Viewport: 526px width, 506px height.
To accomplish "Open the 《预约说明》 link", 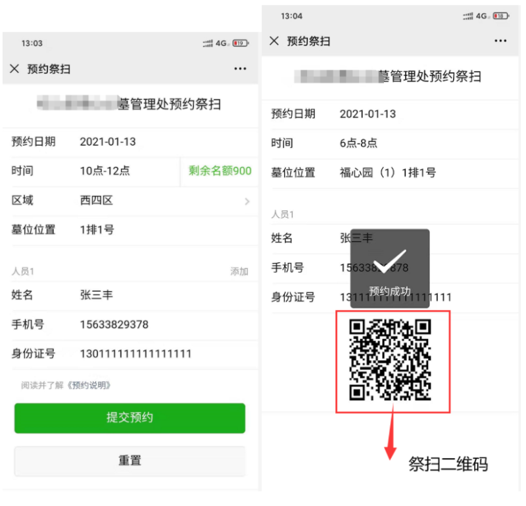I will tap(88, 385).
